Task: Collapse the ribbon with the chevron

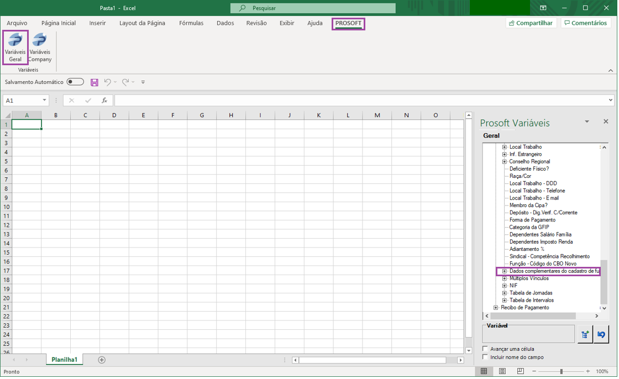Action: [611, 70]
